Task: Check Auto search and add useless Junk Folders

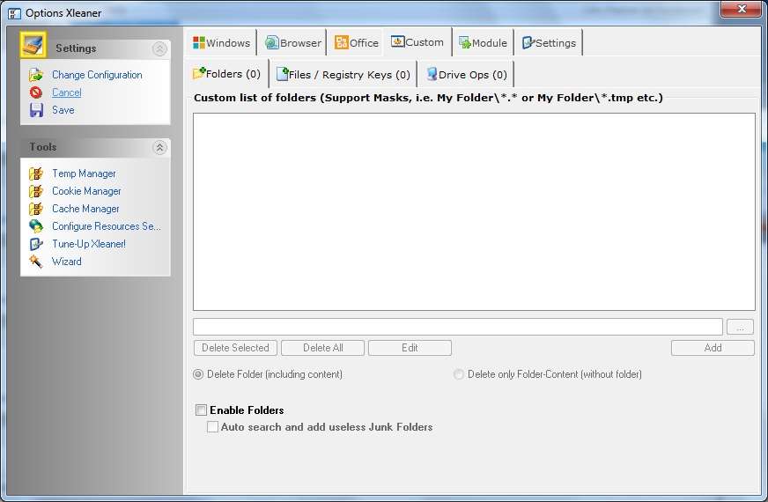Action: (x=212, y=427)
